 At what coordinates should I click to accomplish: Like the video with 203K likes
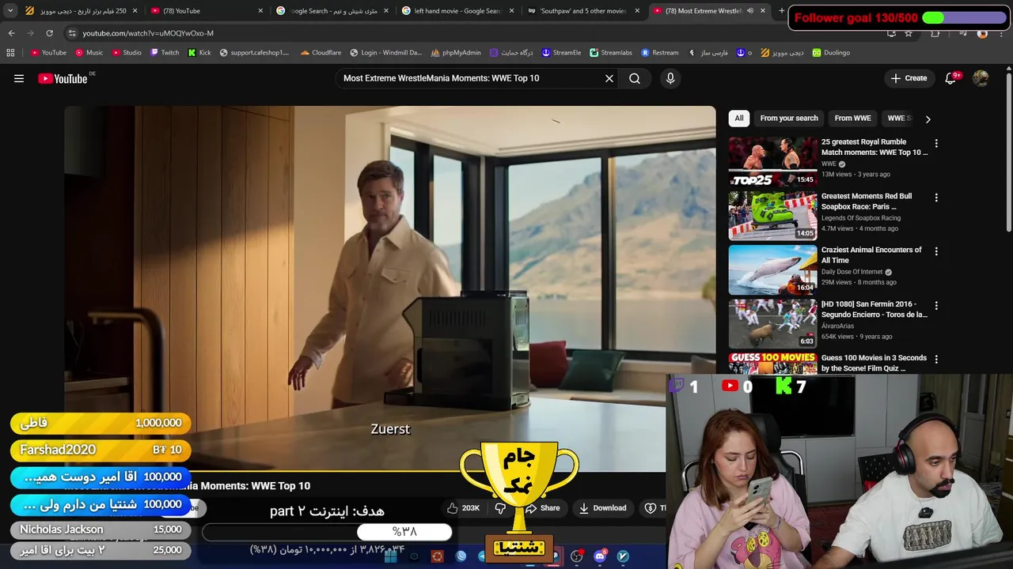pos(463,508)
